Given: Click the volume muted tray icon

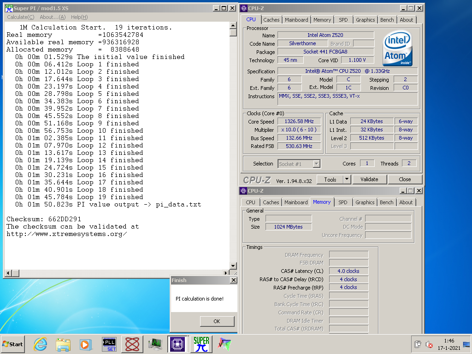Looking at the screenshot, I should click(429, 344).
